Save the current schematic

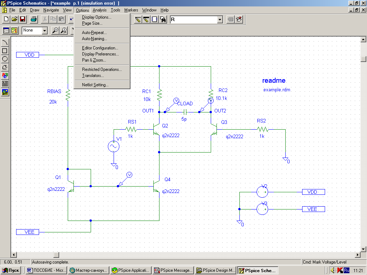pos(23,19)
